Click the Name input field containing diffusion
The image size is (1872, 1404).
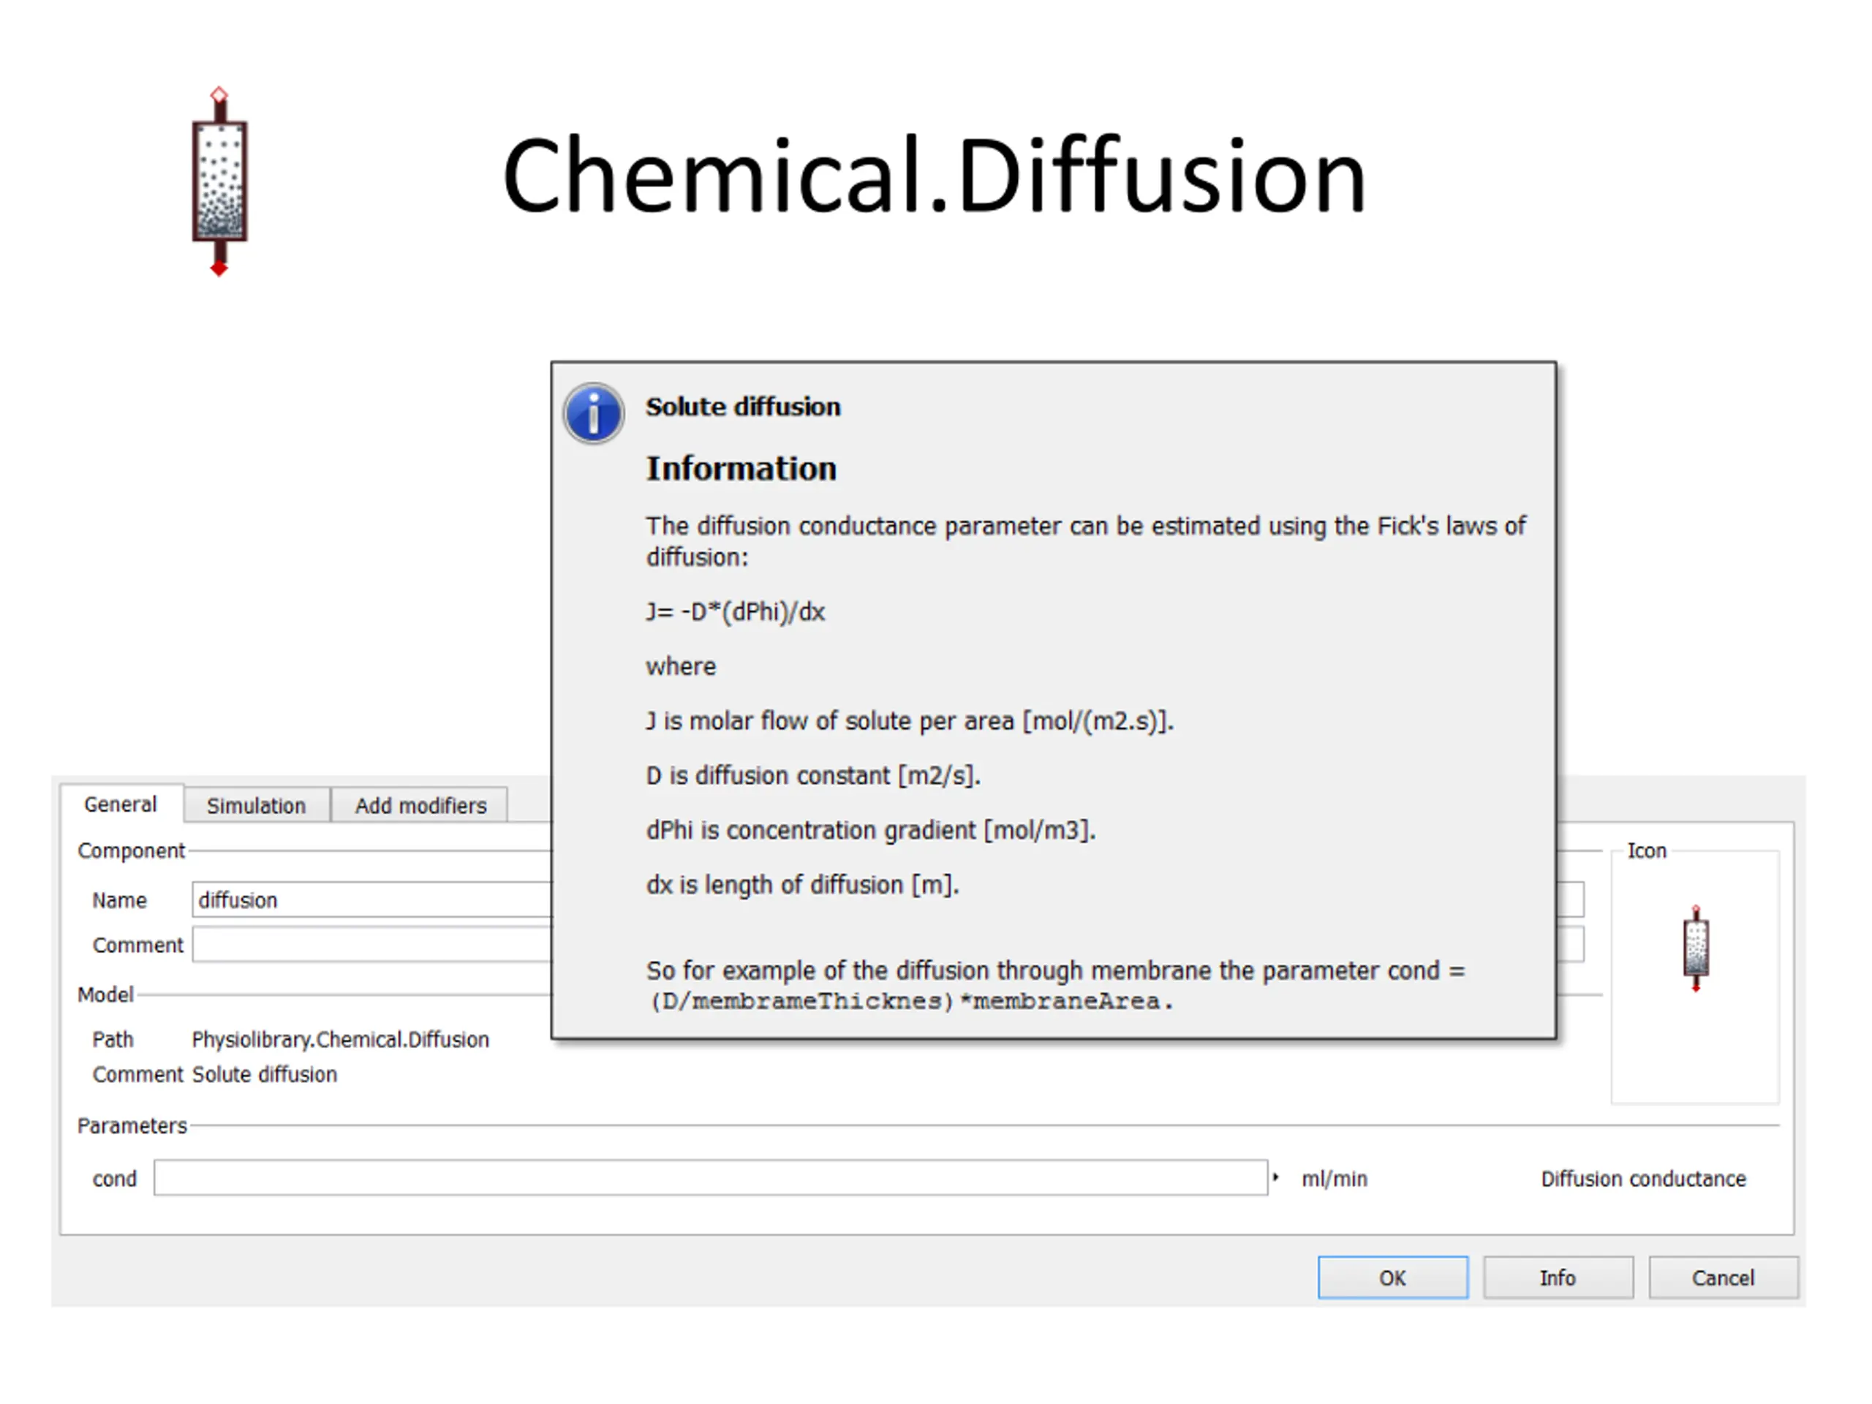[372, 899]
